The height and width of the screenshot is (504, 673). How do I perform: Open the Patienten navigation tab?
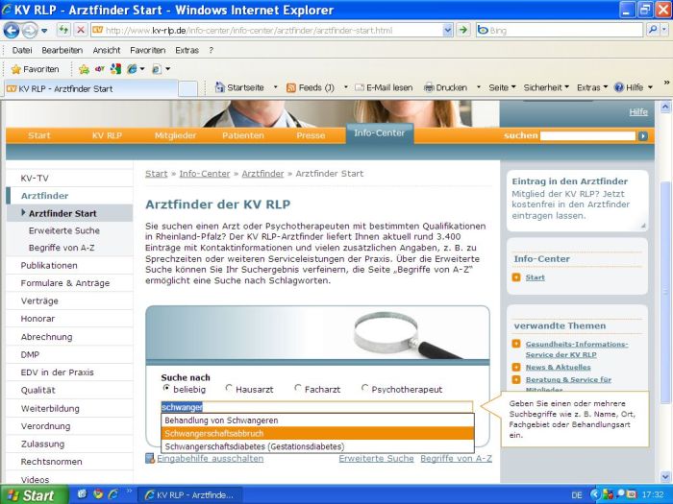tap(243, 135)
